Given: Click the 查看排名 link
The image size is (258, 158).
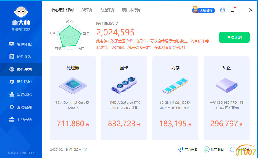Looking at the screenshot, I should (x=188, y=149).
